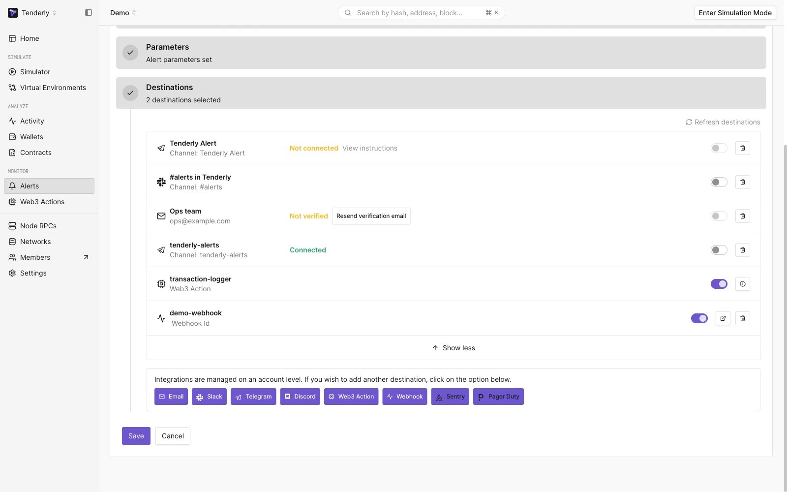Toggle Tenderly Alert destination switch
This screenshot has width=787, height=492.
coord(719,148)
